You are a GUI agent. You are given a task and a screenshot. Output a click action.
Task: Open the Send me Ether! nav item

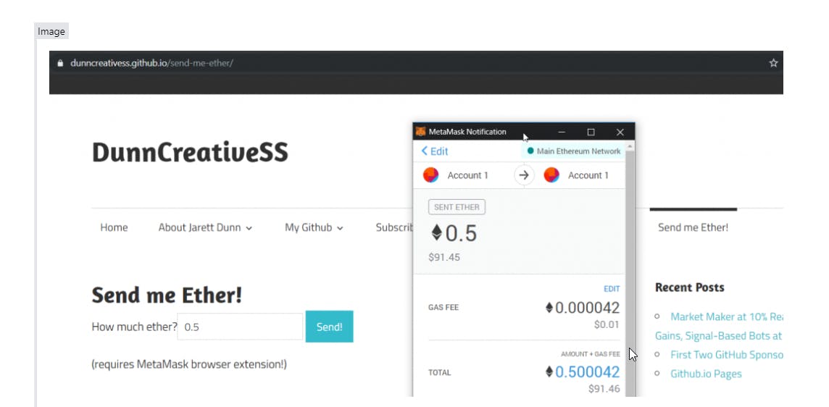(x=693, y=227)
